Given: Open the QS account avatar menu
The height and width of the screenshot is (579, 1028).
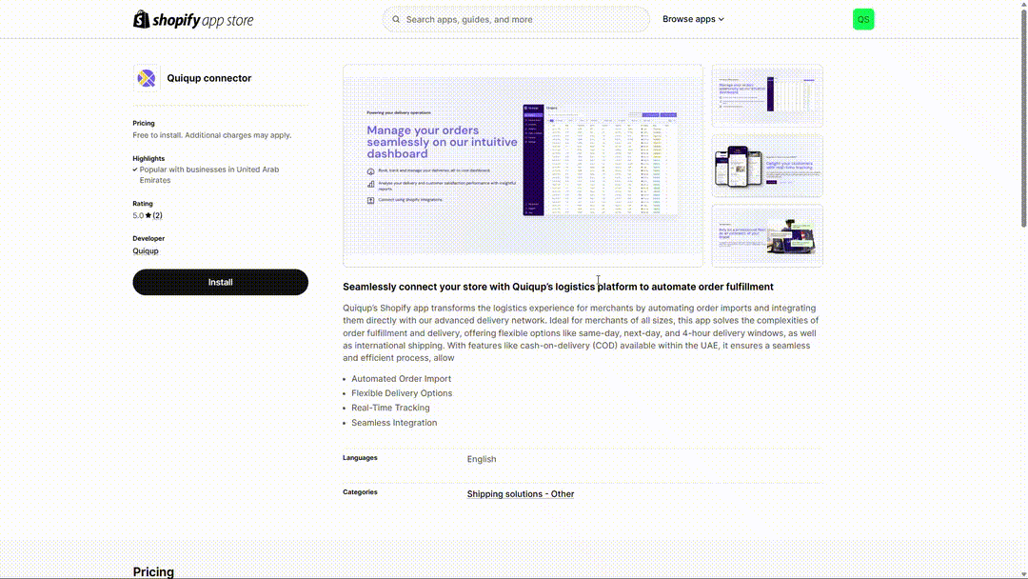Looking at the screenshot, I should click(x=862, y=19).
